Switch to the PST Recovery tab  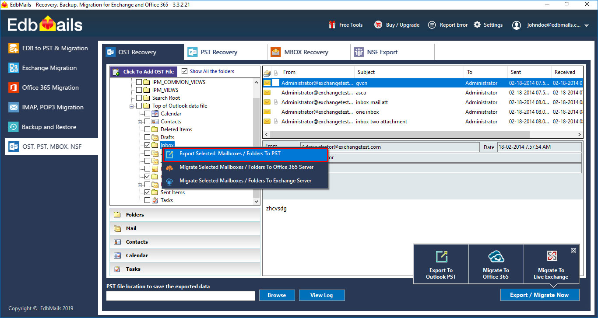[x=225, y=52]
